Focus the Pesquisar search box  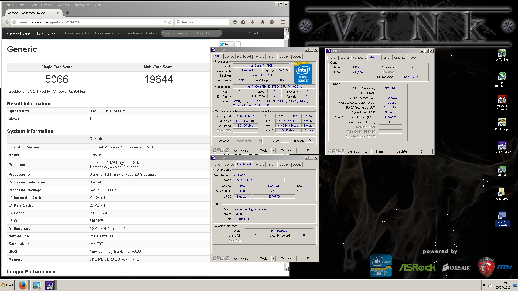(x=202, y=22)
